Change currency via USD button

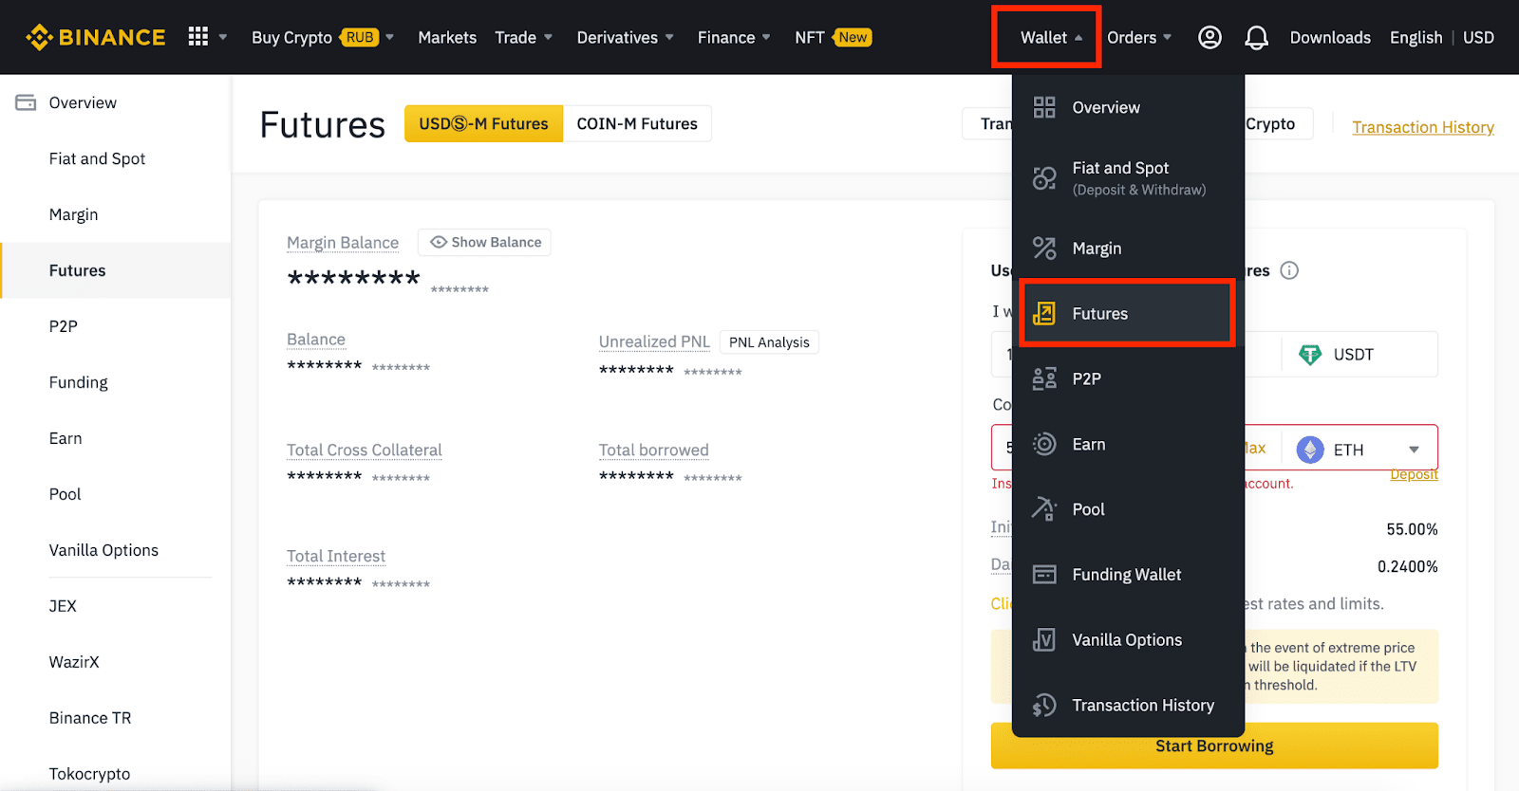click(x=1478, y=37)
